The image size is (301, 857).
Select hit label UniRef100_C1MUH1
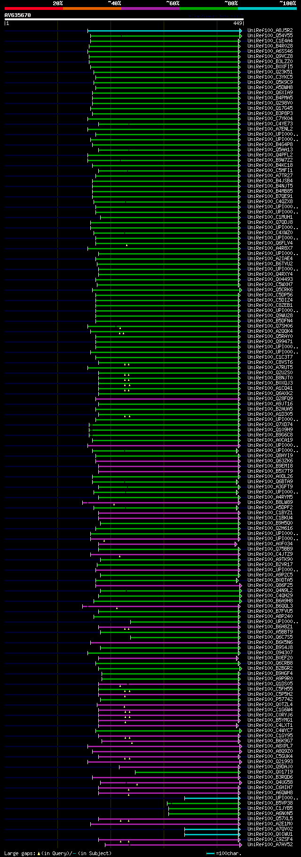(270, 217)
